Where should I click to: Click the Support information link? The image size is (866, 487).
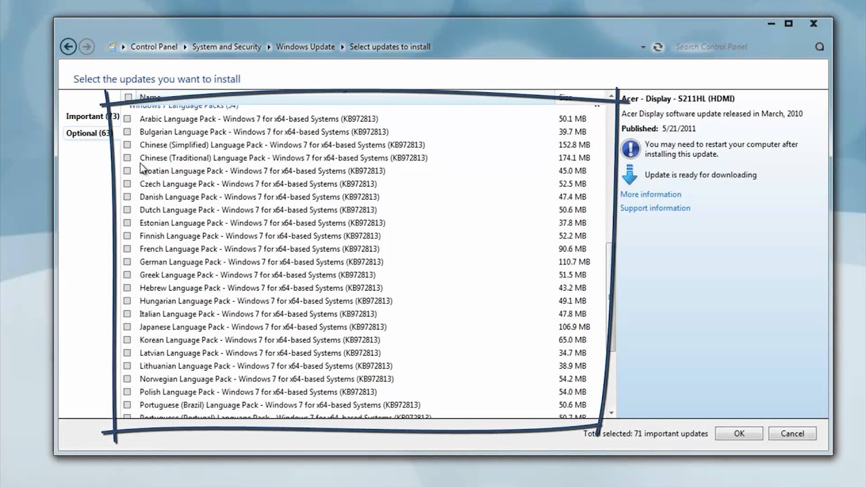tap(656, 208)
